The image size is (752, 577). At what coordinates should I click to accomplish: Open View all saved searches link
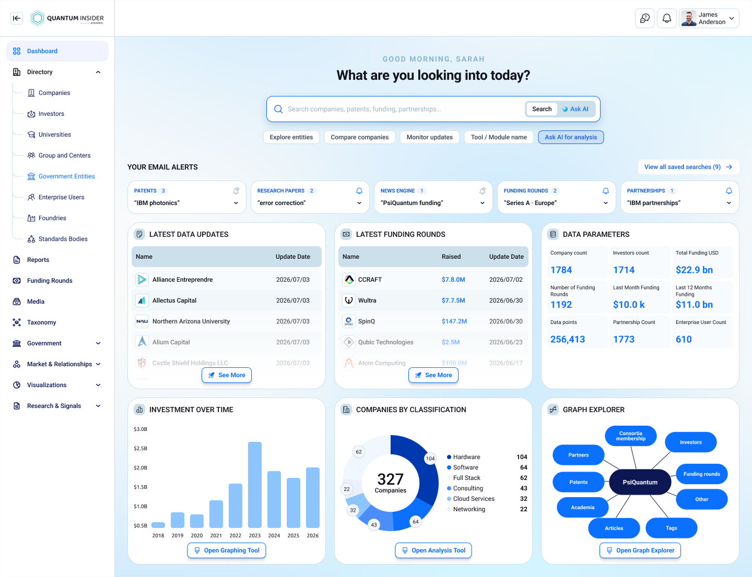688,167
